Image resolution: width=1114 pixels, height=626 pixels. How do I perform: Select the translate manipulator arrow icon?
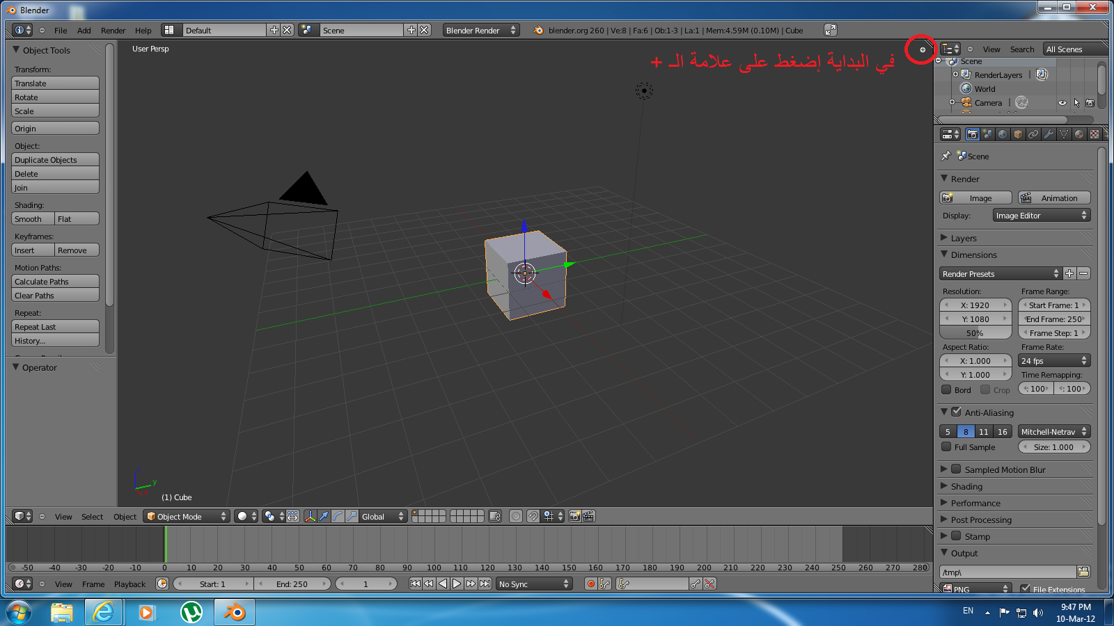coord(324,516)
